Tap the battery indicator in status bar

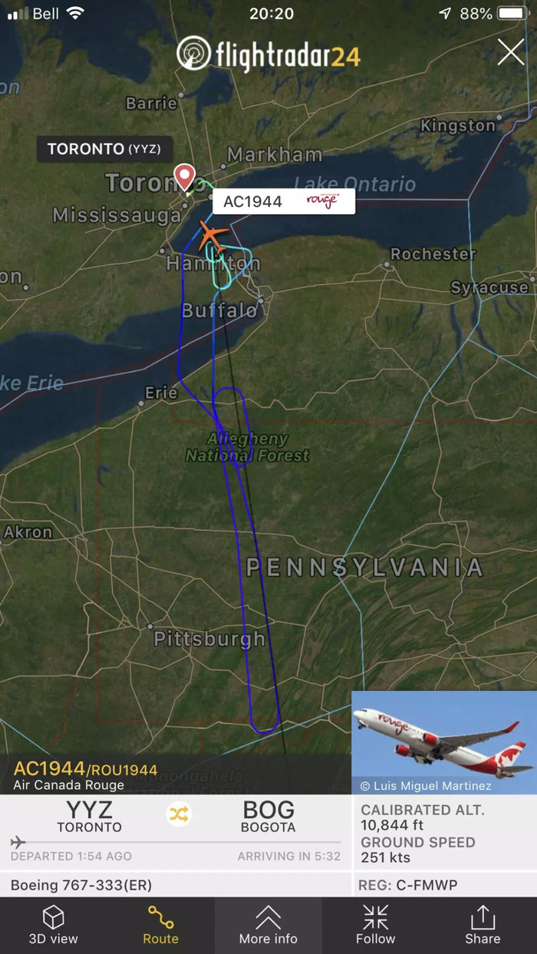click(512, 14)
